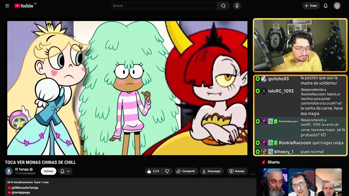Click the Kick badge next to guiicho93
Viewport: 349px width, 196px height.
[x=258, y=79]
